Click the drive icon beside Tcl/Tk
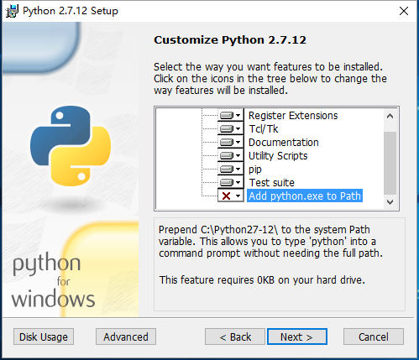 click(227, 129)
